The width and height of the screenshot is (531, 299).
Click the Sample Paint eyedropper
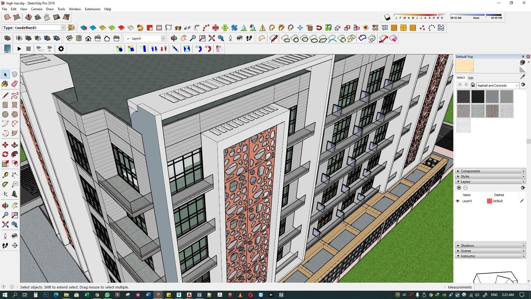(x=522, y=77)
